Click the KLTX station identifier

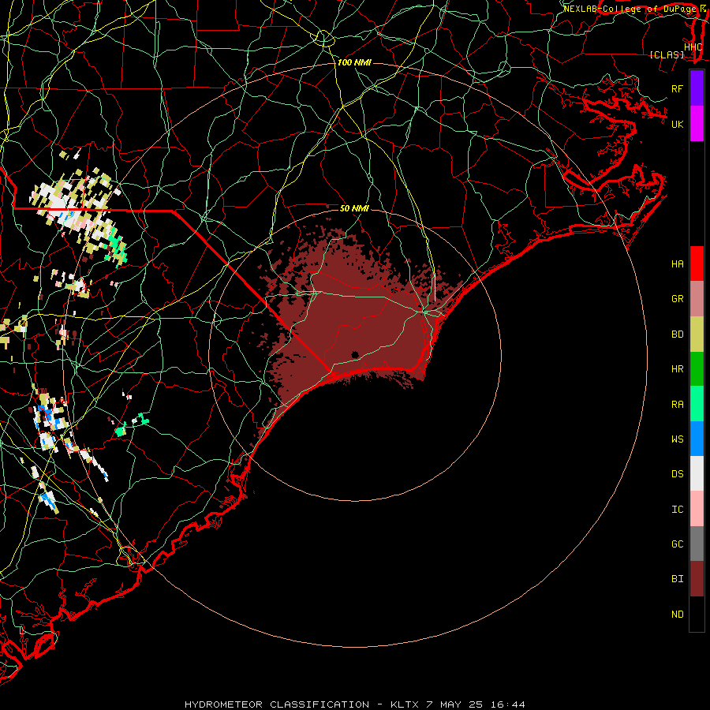(405, 704)
